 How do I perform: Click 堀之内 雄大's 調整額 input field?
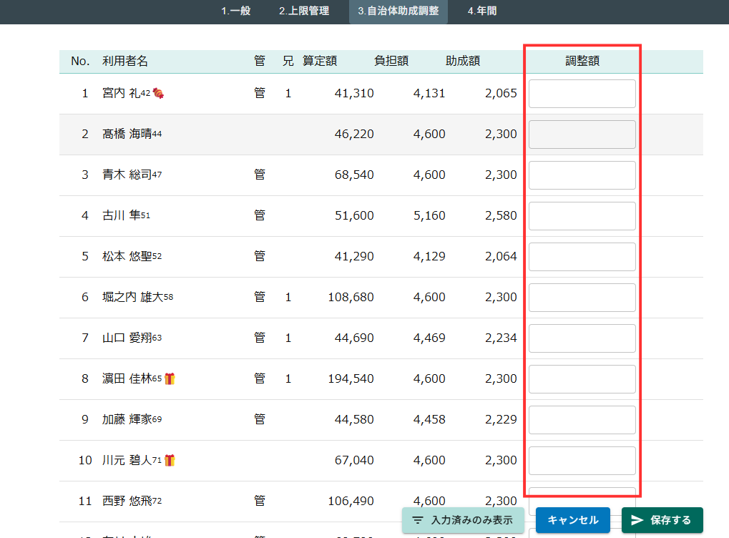tap(582, 298)
